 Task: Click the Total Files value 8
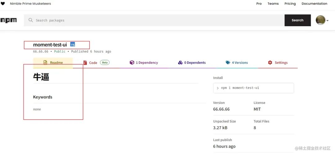click(x=255, y=128)
